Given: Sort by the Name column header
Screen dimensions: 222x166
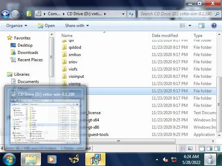Looking at the screenshot, I should 67,36.
